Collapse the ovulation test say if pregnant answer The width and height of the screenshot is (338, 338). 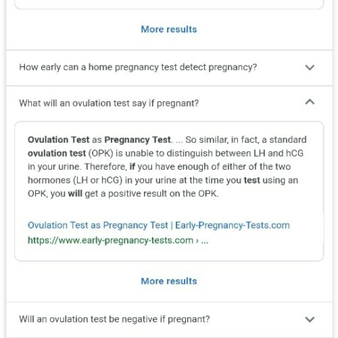pyautogui.click(x=310, y=102)
